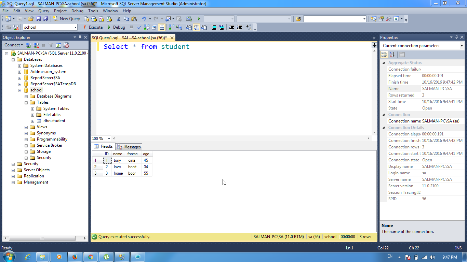Toggle Results to Text output mode
This screenshot has width=467, height=262.
[x=189, y=27]
